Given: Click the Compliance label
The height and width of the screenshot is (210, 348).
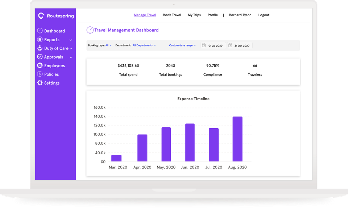Looking at the screenshot, I should point(213,74).
